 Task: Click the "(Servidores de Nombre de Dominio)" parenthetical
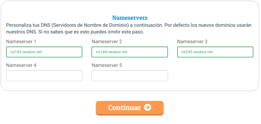tap(87, 25)
